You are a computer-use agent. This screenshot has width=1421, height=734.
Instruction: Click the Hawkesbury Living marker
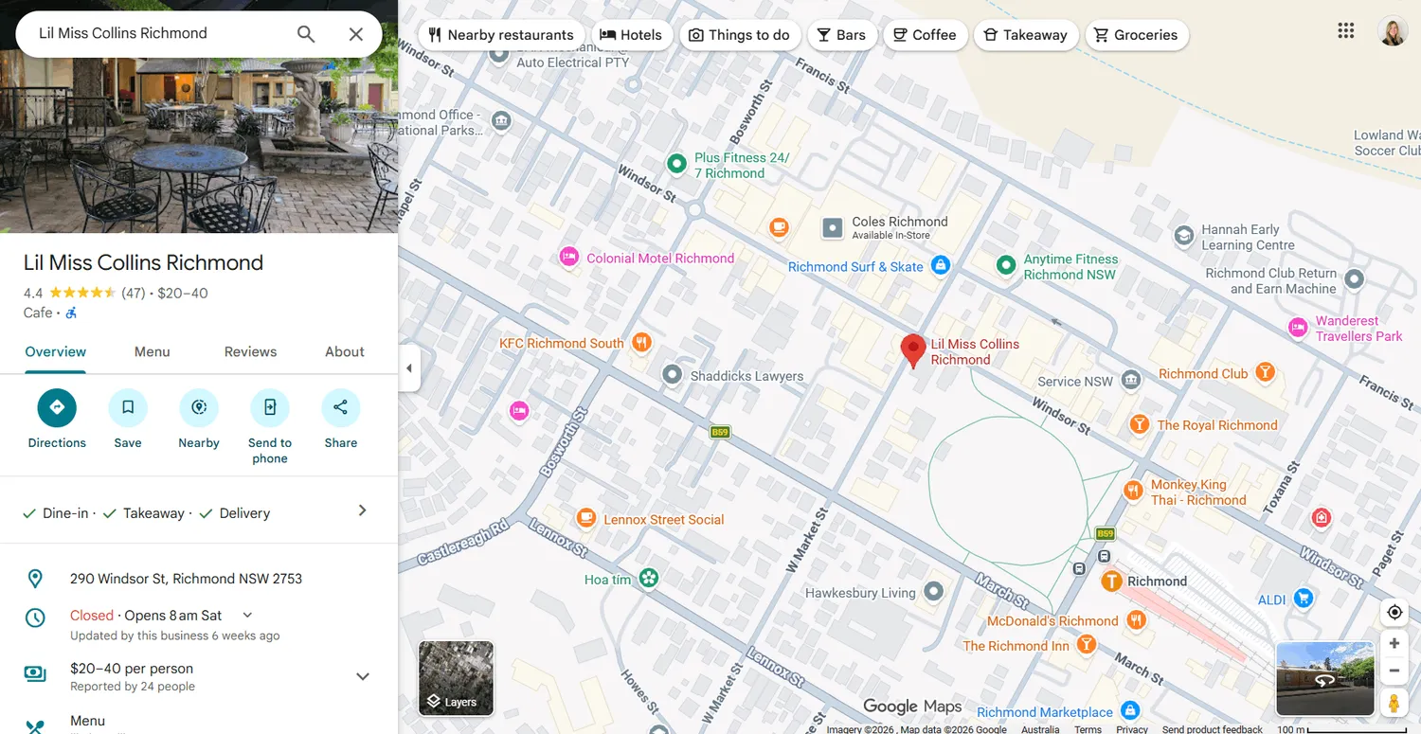click(x=934, y=592)
